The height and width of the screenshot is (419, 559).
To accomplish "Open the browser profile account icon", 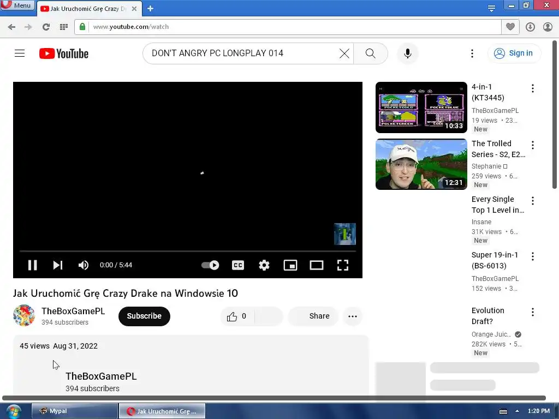I will (548, 27).
